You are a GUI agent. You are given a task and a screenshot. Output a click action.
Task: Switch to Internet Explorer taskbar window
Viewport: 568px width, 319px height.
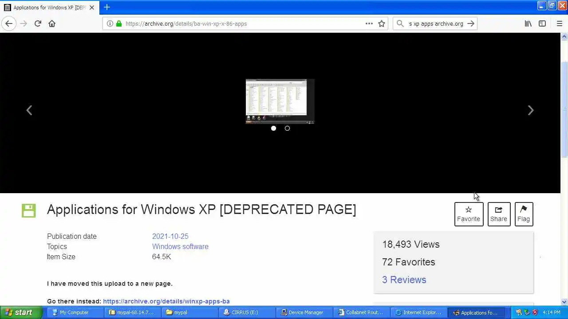click(418, 312)
